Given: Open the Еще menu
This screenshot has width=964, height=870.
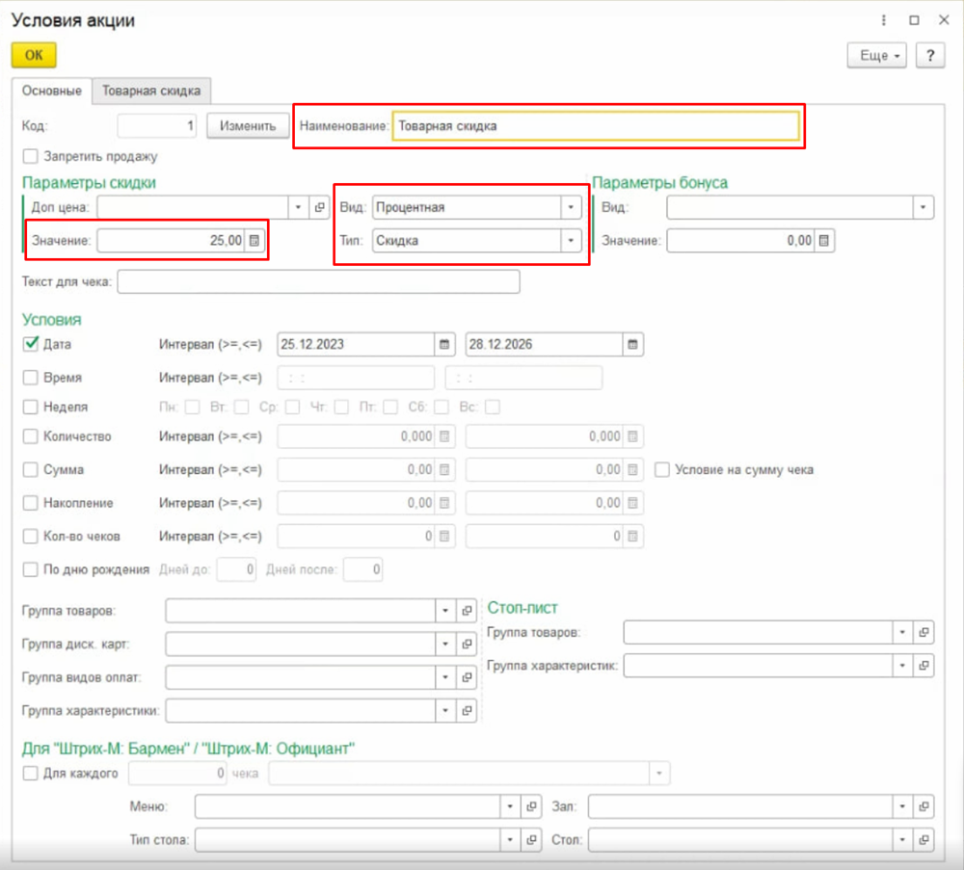Looking at the screenshot, I should [877, 56].
